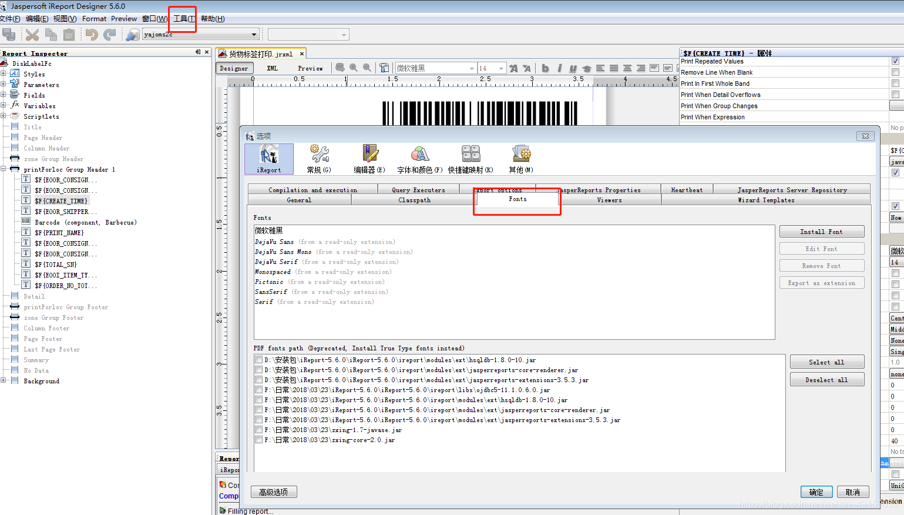Align text left in designer toolbar
The width and height of the screenshot is (904, 515).
600,68
